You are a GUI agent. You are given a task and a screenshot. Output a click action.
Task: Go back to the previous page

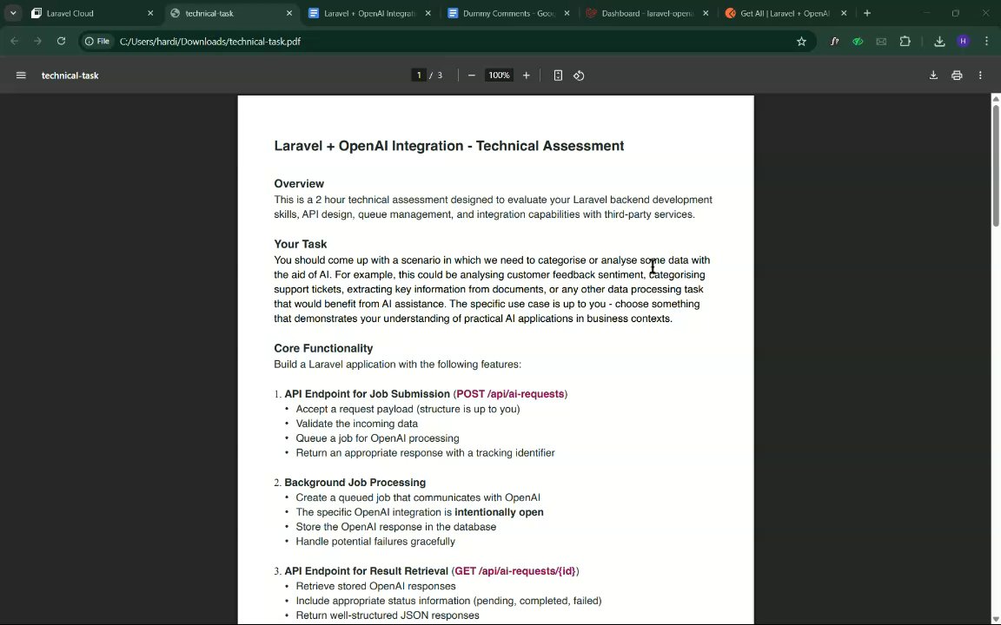click(15, 41)
